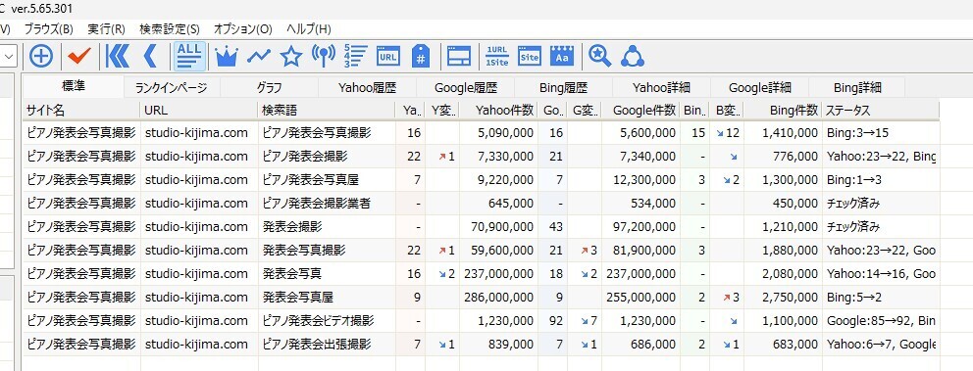Click the Google count 97,200,000 cell
Screen dimensions: 973x371
tap(640, 227)
